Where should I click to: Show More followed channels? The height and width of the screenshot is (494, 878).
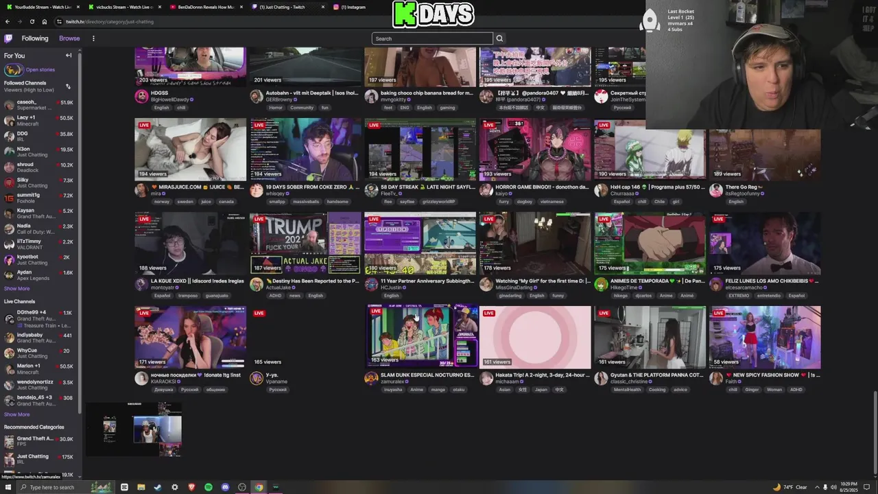tap(16, 289)
